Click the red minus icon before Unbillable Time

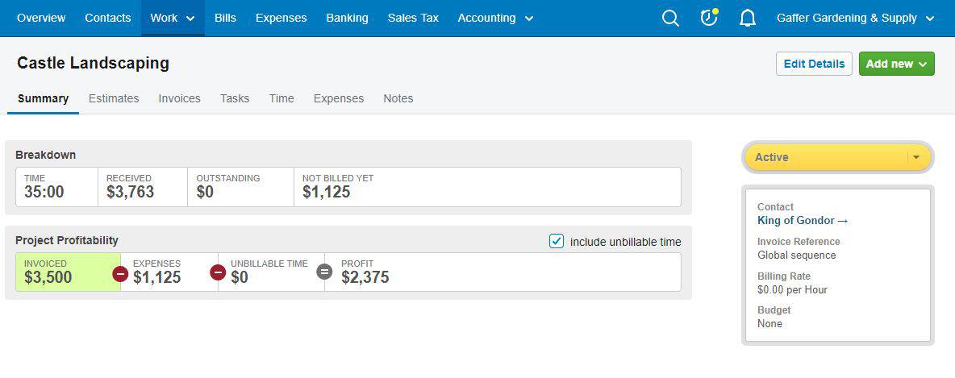[x=218, y=272]
